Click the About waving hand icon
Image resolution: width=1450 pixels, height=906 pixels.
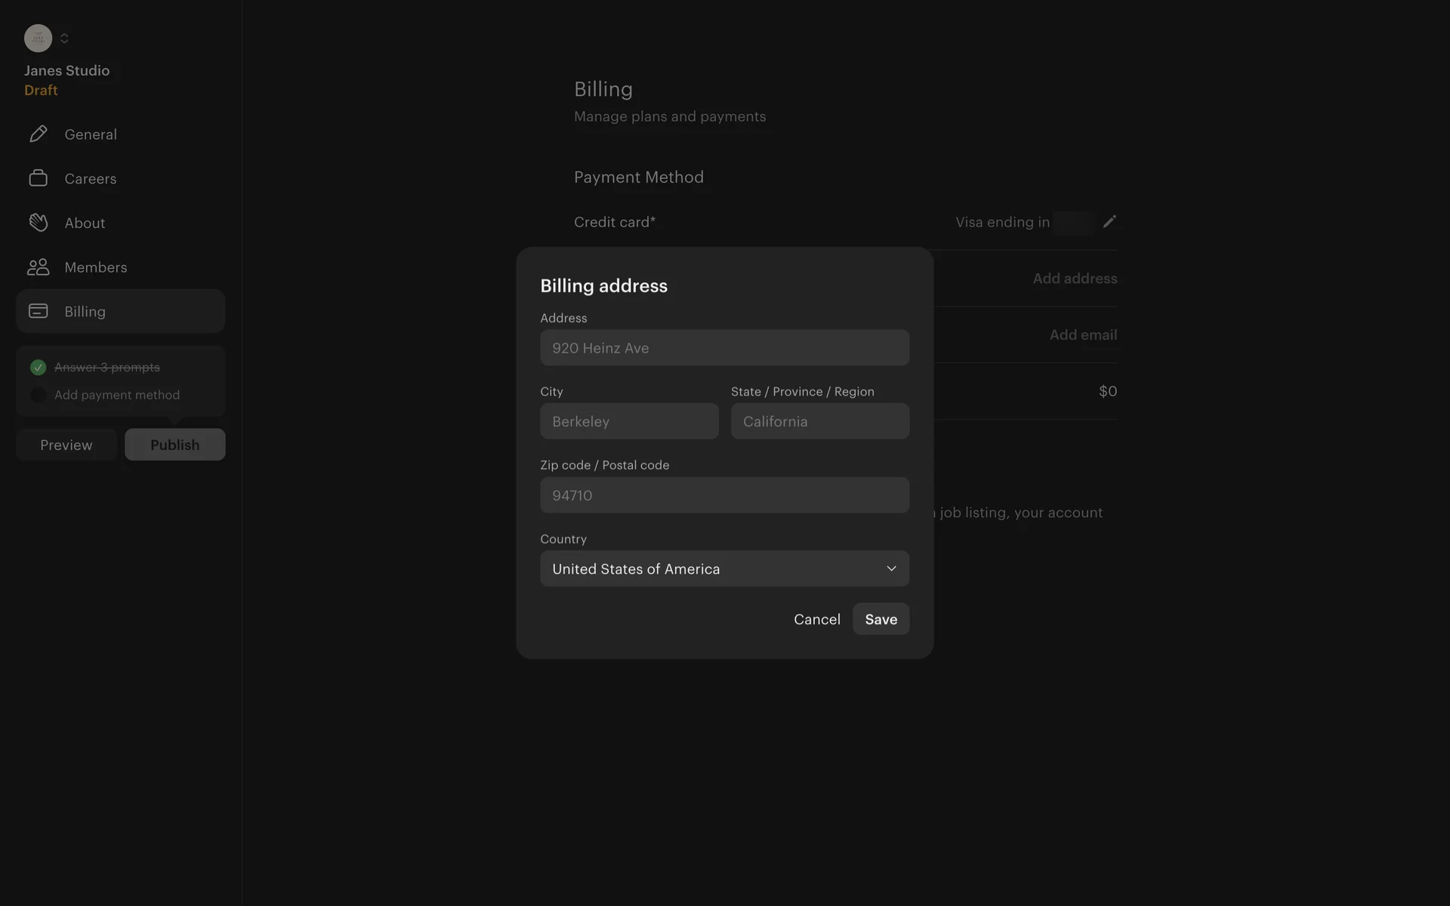(x=38, y=223)
